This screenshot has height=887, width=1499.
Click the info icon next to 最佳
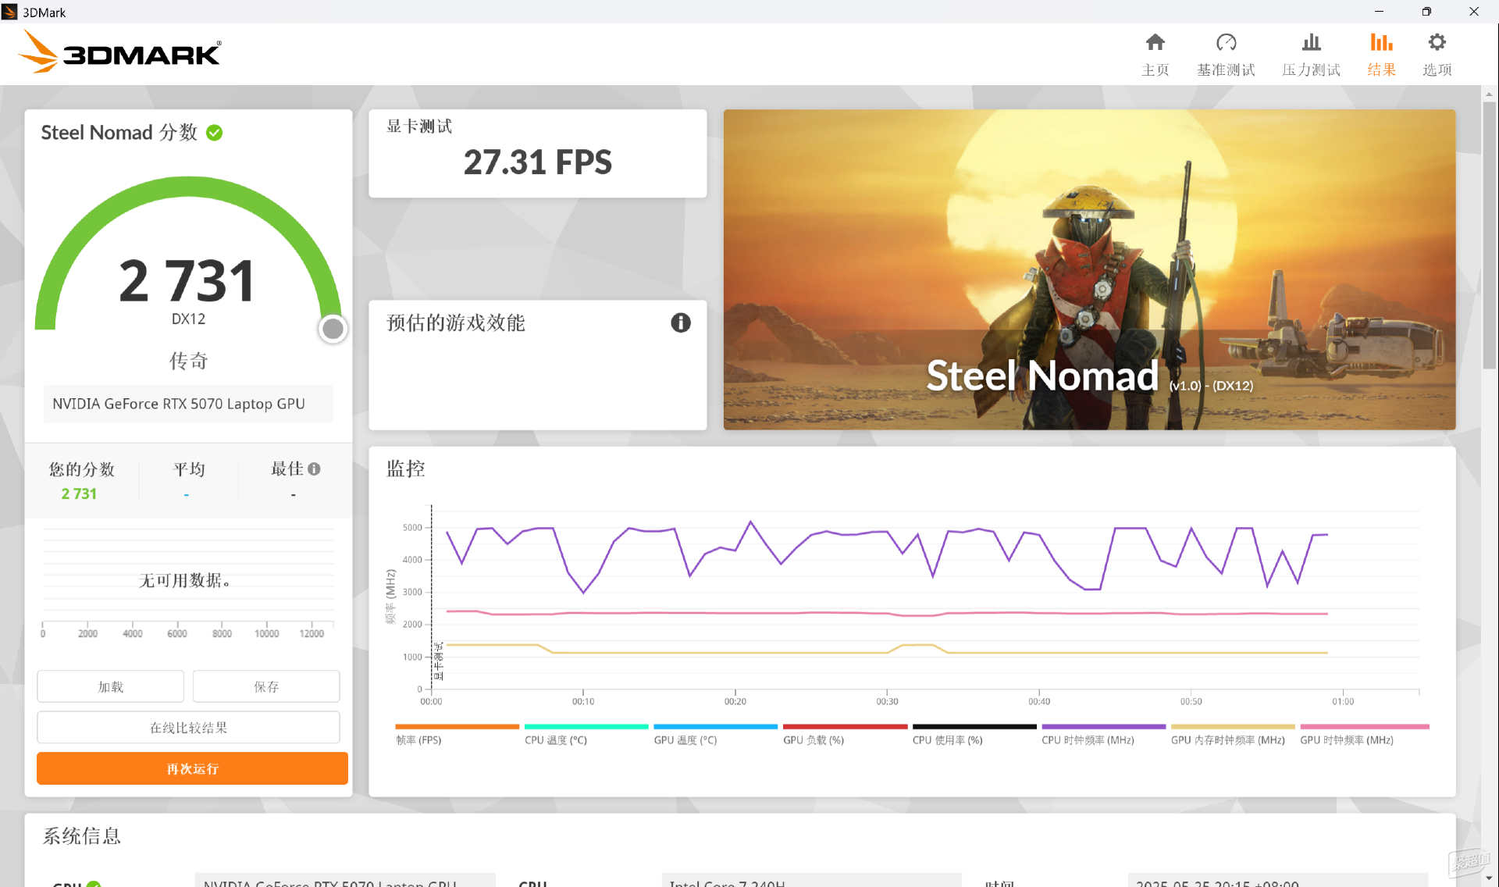coord(314,468)
